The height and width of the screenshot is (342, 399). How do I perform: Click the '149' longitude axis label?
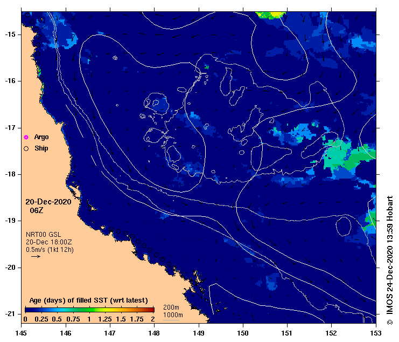(199, 333)
